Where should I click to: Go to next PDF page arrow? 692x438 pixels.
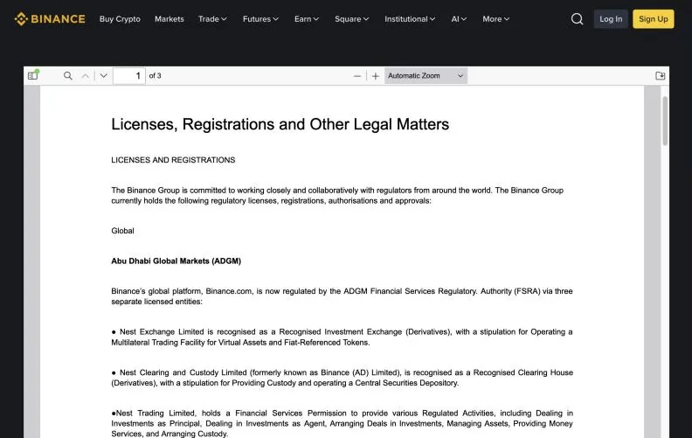104,76
